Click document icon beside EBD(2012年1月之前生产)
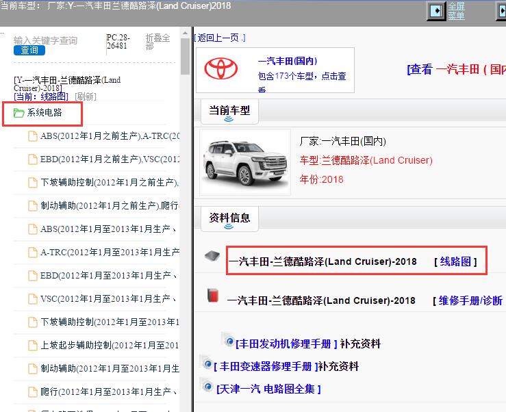Screen dimensions: 506x412 (33, 159)
